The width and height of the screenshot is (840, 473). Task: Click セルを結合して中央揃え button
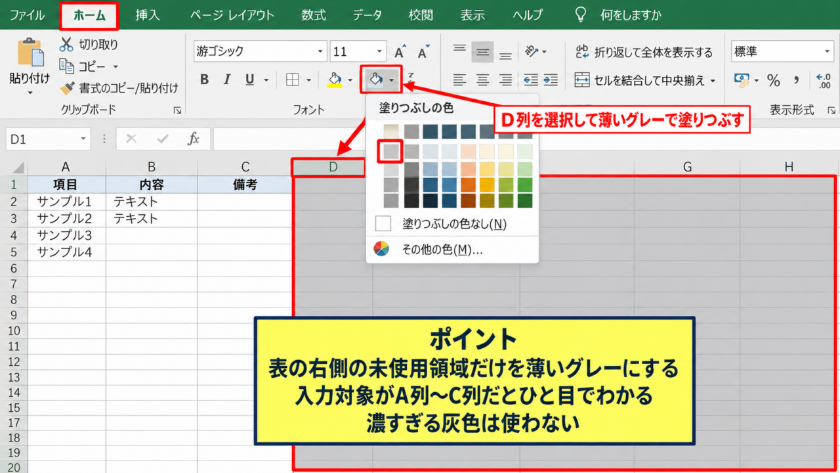(x=645, y=80)
